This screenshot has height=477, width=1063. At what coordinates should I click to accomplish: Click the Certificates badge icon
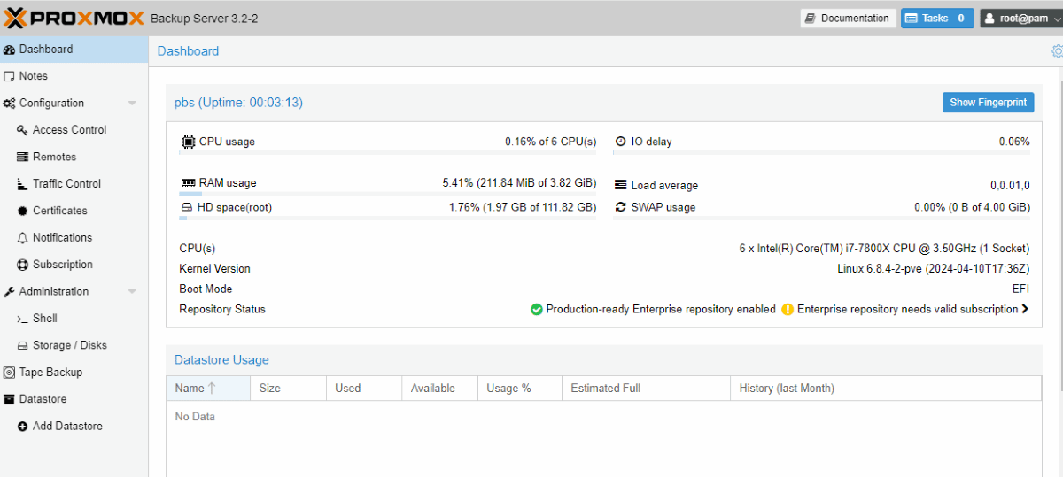click(x=23, y=211)
